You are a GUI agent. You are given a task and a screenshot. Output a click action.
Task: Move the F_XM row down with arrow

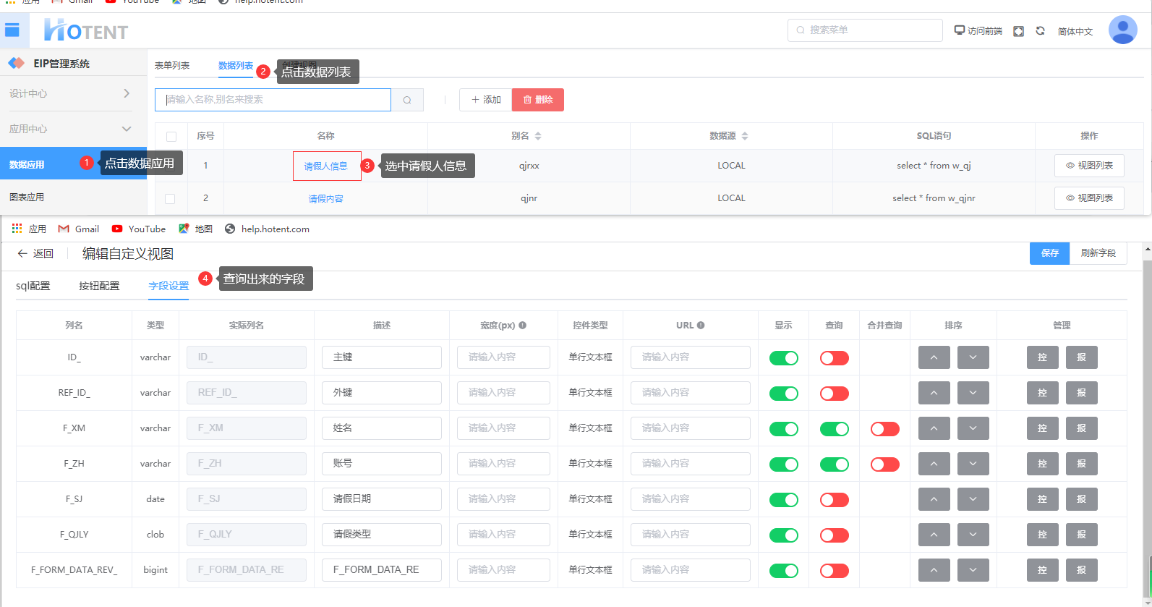973,428
